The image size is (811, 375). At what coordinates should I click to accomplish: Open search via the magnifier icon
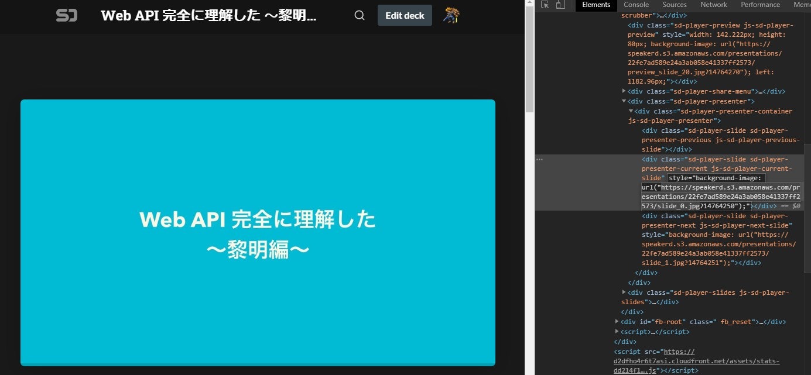tap(360, 15)
